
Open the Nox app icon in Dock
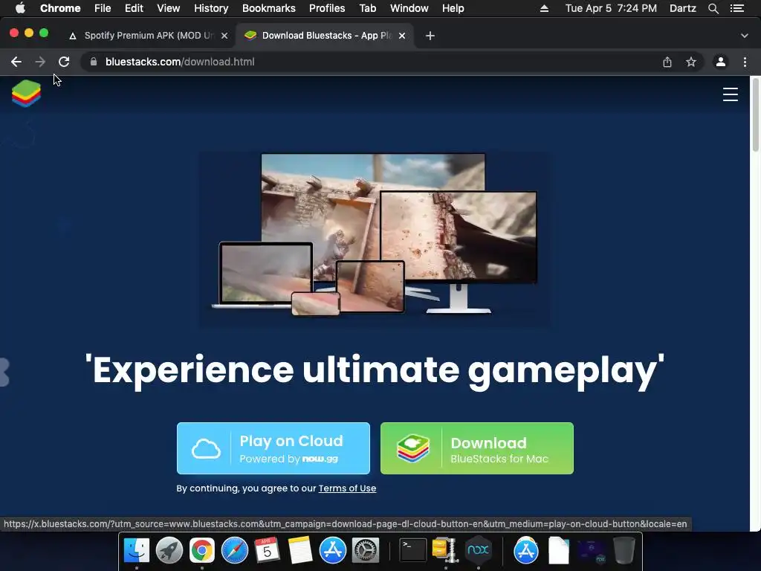(478, 550)
